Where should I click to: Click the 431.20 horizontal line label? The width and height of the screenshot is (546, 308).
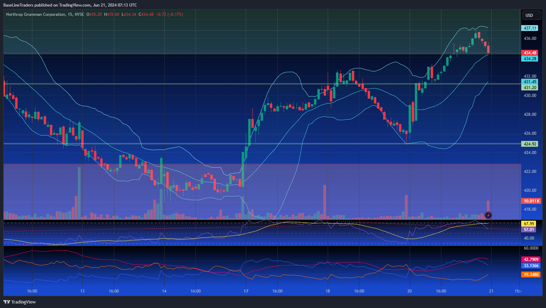(x=530, y=88)
